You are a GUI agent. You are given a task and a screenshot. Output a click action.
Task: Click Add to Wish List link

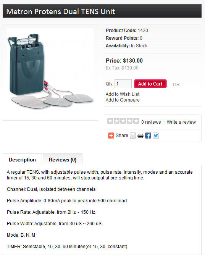[x=123, y=94]
